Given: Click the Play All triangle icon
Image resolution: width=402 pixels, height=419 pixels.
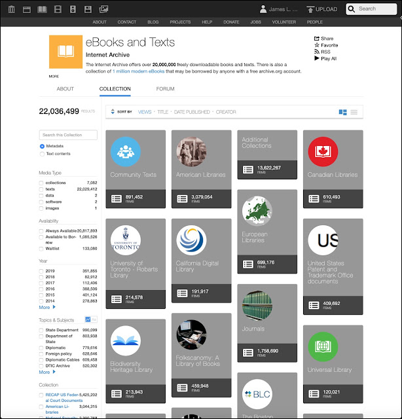Looking at the screenshot, I should click(x=317, y=58).
